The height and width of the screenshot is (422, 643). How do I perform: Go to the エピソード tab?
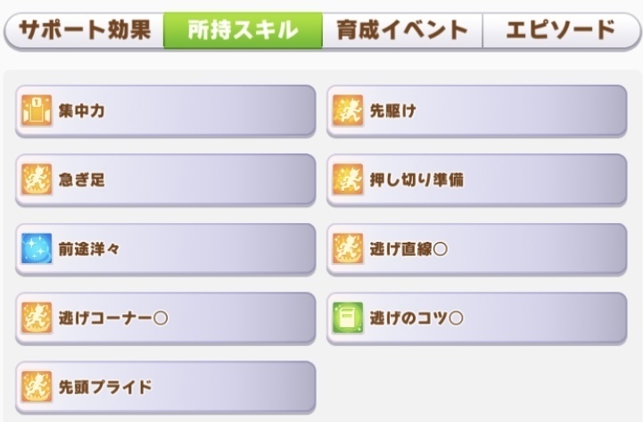561,30
